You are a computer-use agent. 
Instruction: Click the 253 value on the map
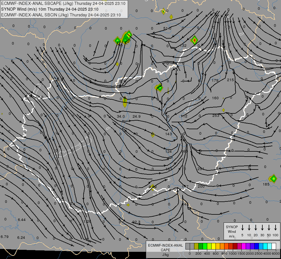[x=216, y=116]
